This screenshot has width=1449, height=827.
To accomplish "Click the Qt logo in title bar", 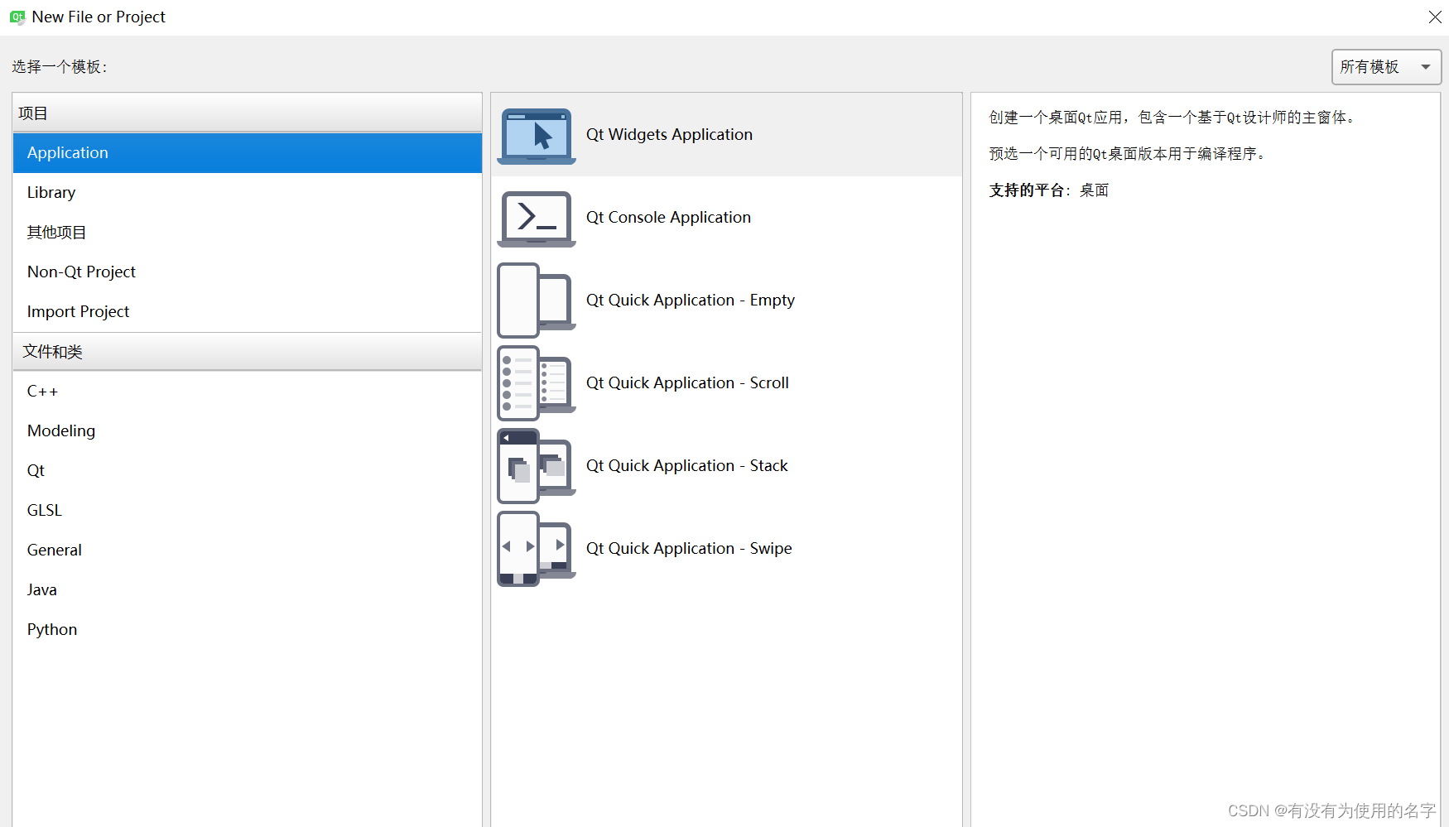I will tap(17, 17).
